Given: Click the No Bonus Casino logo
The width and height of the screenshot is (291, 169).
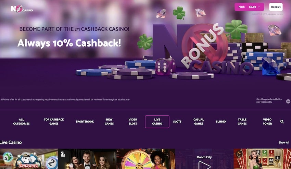Looking at the screenshot, I should (x=22, y=9).
